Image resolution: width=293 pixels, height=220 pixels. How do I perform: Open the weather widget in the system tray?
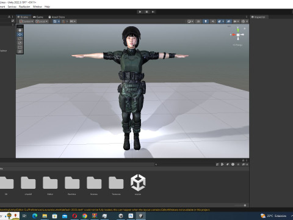point(273,216)
